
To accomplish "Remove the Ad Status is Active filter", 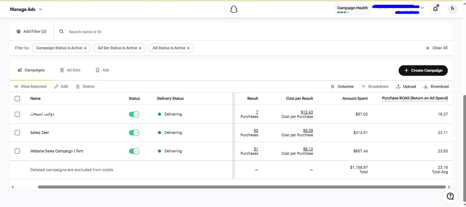I will [x=188, y=48].
